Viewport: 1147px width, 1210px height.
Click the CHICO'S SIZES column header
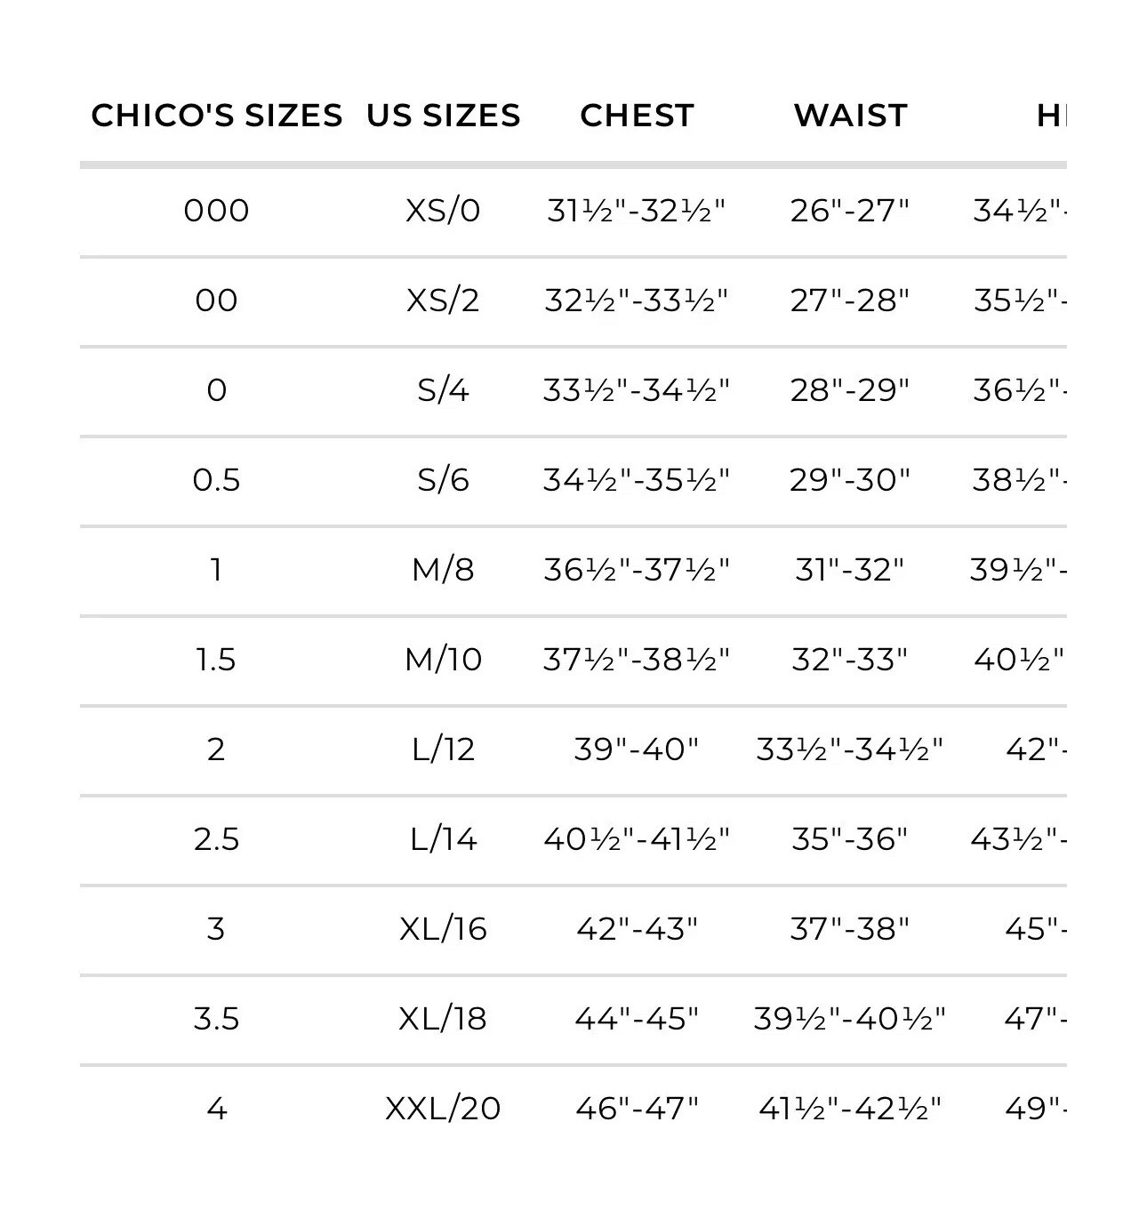216,116
